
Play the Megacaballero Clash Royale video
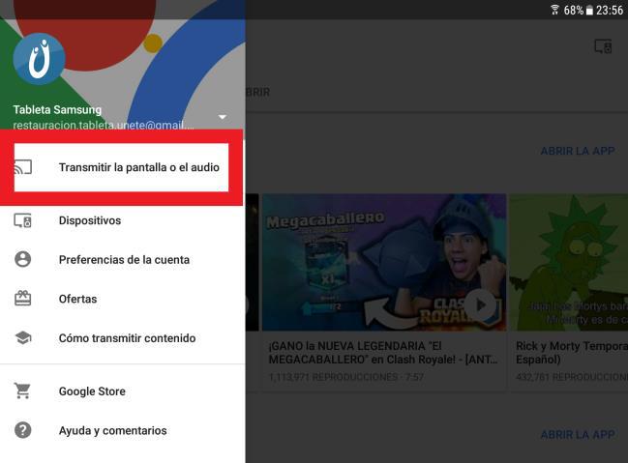[x=481, y=304]
